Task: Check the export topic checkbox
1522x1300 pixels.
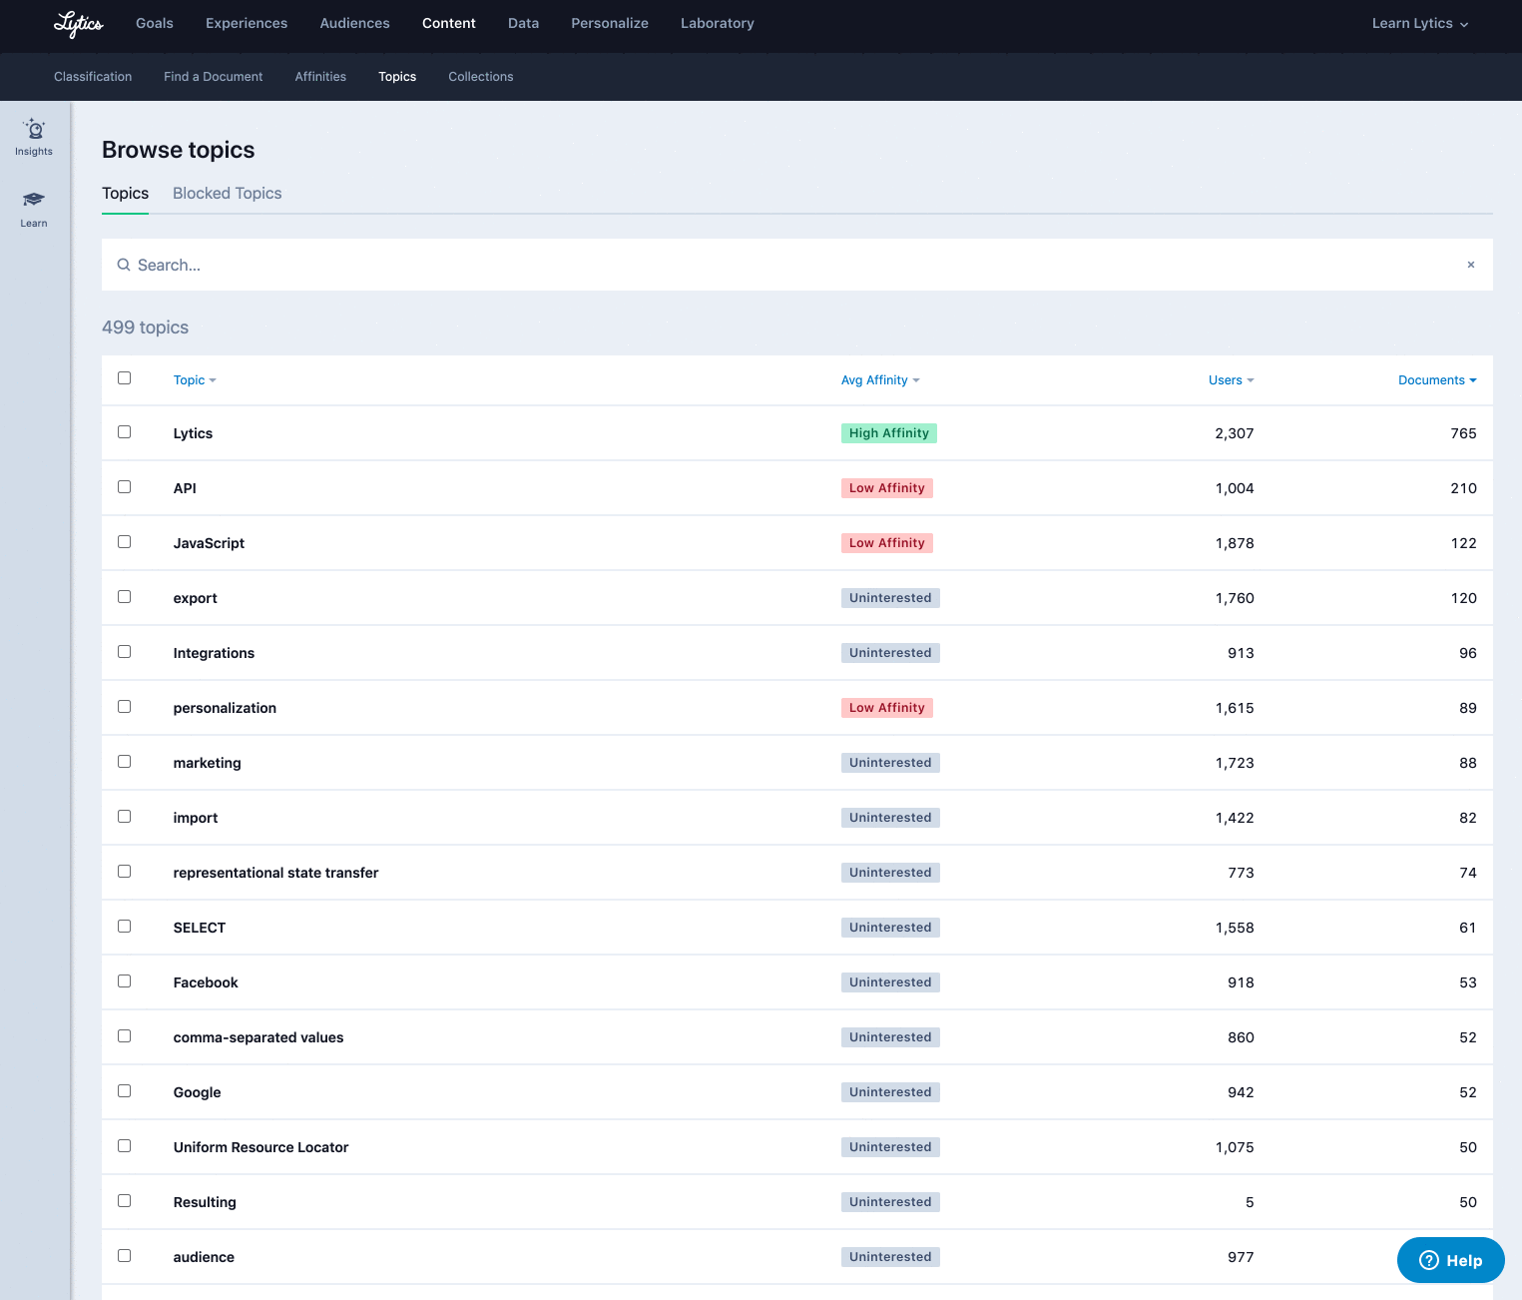Action: (125, 597)
